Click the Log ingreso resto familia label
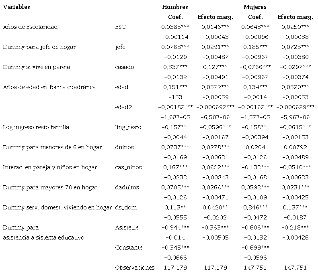 pos(36,127)
